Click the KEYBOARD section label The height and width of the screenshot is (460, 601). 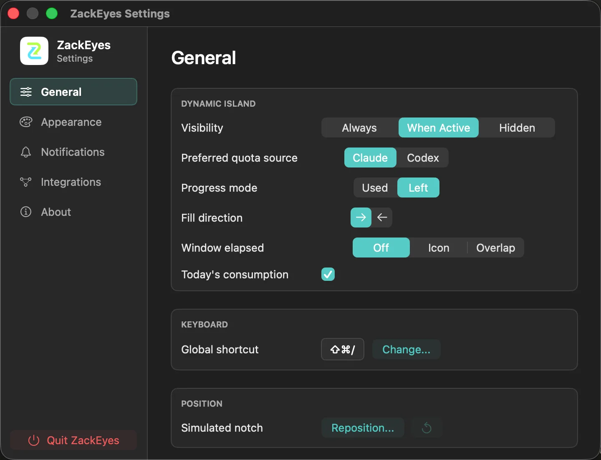[205, 325]
